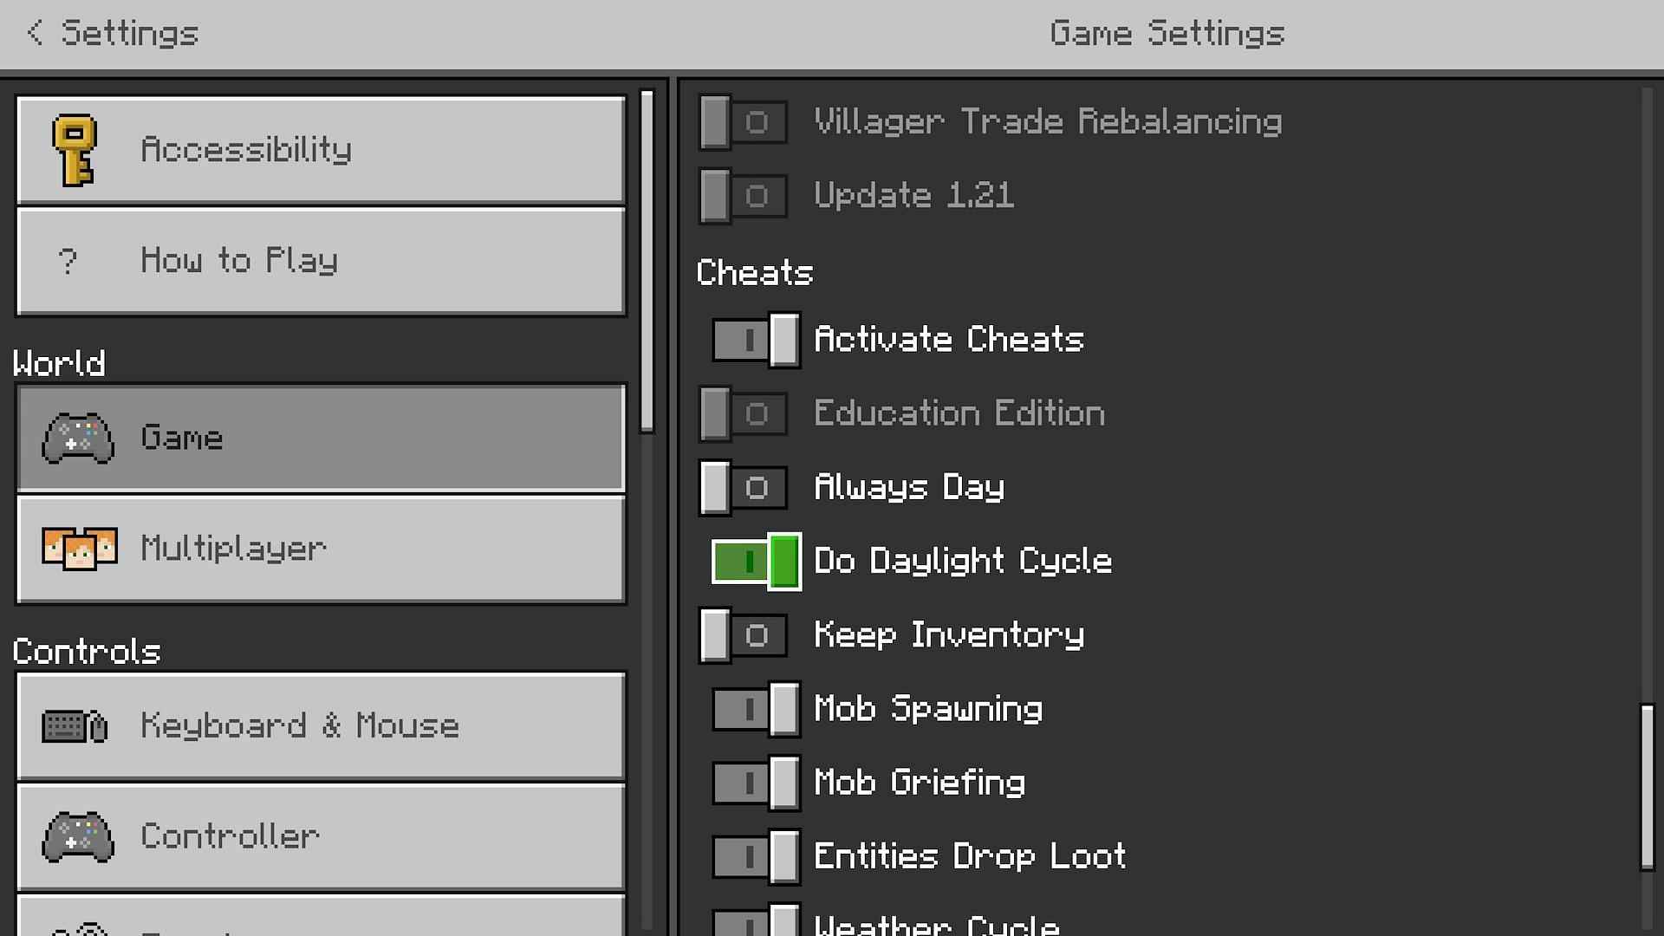This screenshot has height=936, width=1664.
Task: Open the Controller settings section
Action: click(x=321, y=836)
